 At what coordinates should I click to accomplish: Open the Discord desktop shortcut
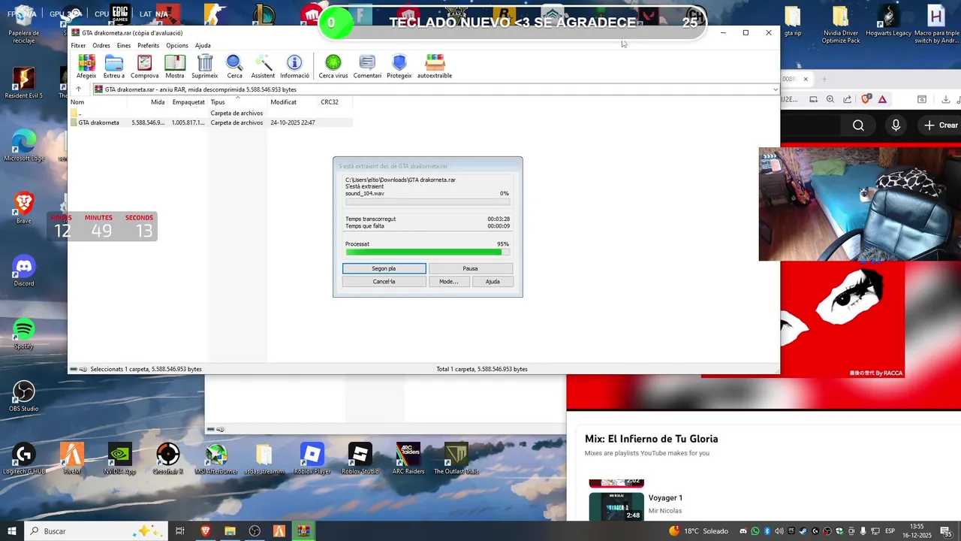(x=24, y=270)
